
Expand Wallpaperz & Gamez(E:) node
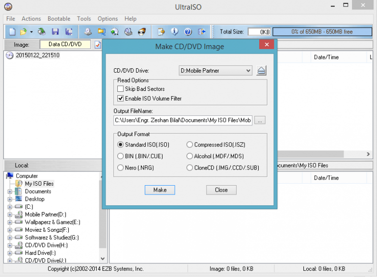[10, 222]
